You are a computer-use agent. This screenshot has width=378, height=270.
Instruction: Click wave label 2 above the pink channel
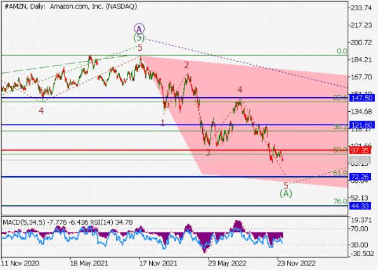186,65
